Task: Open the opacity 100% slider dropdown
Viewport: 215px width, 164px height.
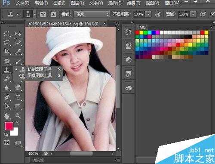Action: coord(148,14)
